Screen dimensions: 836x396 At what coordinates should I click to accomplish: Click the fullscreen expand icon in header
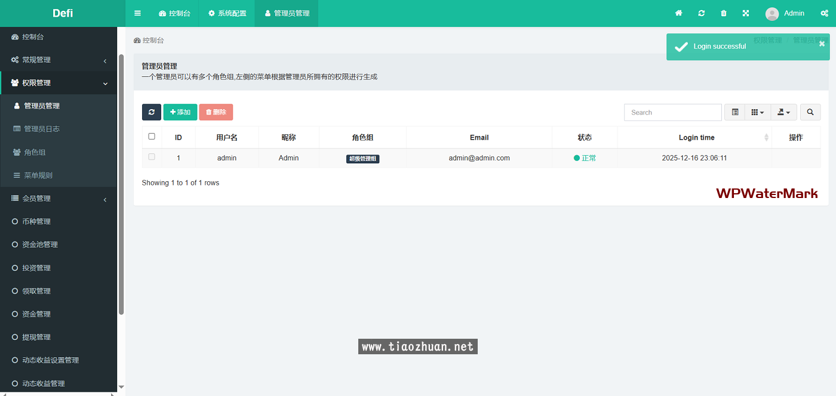tap(746, 13)
